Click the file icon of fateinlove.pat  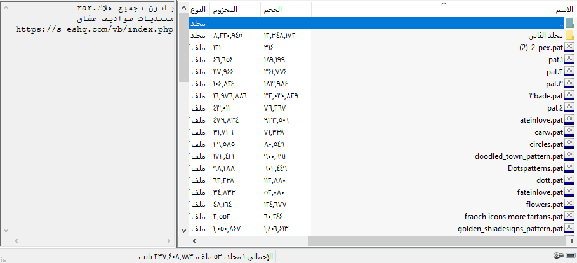(x=569, y=192)
